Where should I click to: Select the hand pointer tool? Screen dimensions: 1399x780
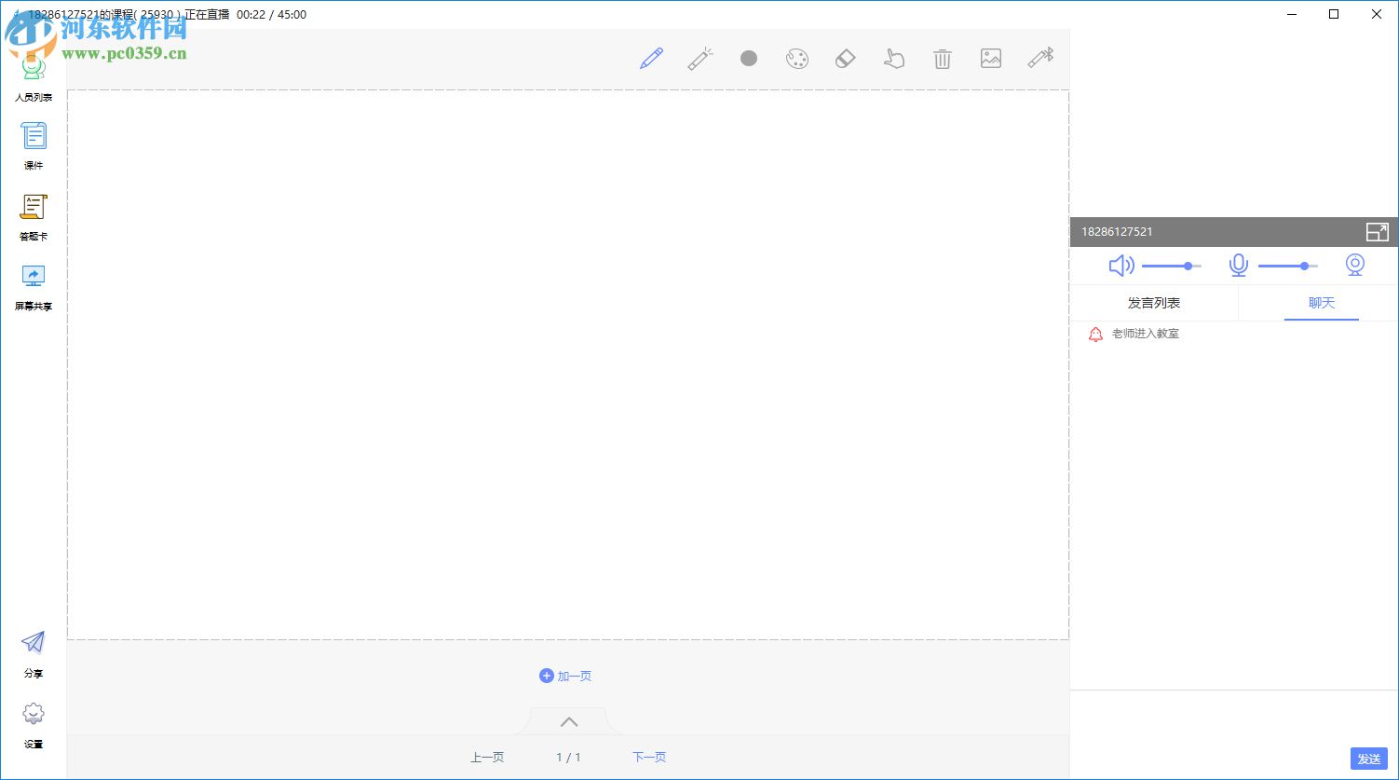pos(894,59)
